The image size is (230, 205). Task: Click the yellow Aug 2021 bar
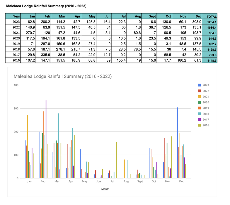click(124, 169)
